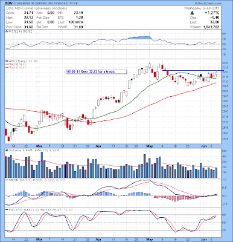Click the green up-arrow price change icon
233x242 pixels.
tap(192, 13)
